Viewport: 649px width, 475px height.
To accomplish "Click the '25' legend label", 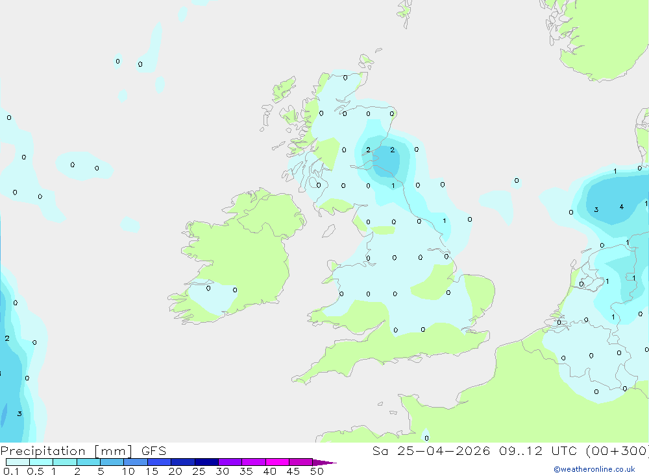I will pyautogui.click(x=199, y=471).
